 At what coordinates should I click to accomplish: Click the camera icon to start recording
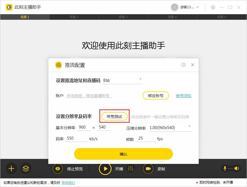tap(148, 169)
